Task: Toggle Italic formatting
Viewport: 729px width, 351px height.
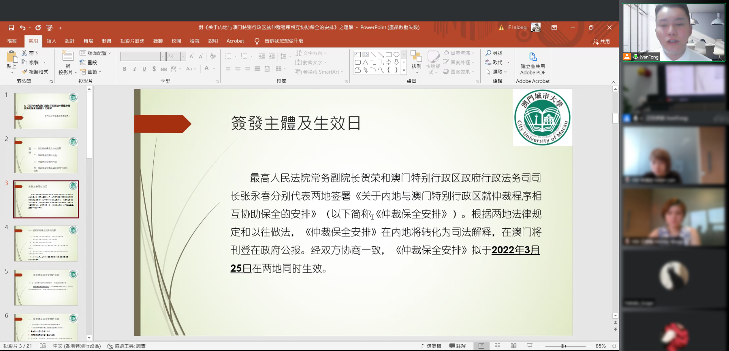Action: [134, 69]
